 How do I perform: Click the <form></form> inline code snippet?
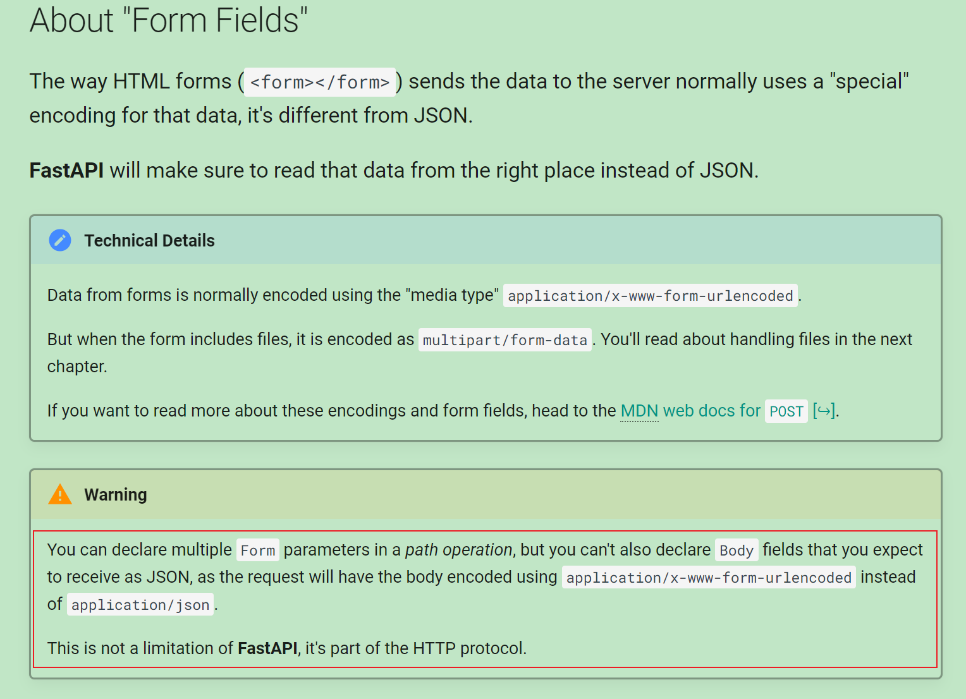320,82
